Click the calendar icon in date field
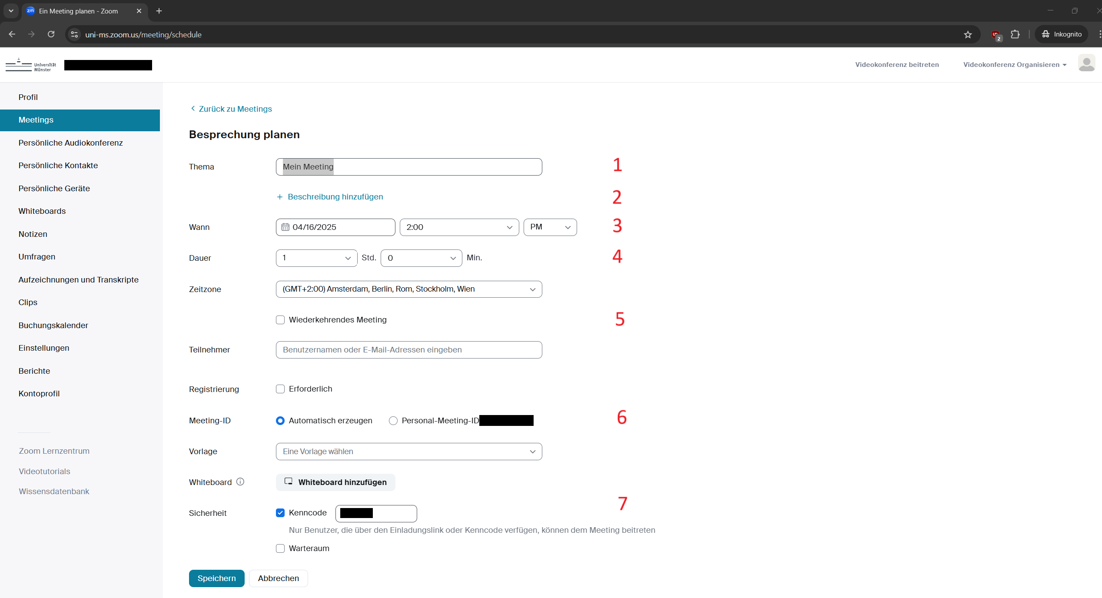The height and width of the screenshot is (598, 1102). 285,227
